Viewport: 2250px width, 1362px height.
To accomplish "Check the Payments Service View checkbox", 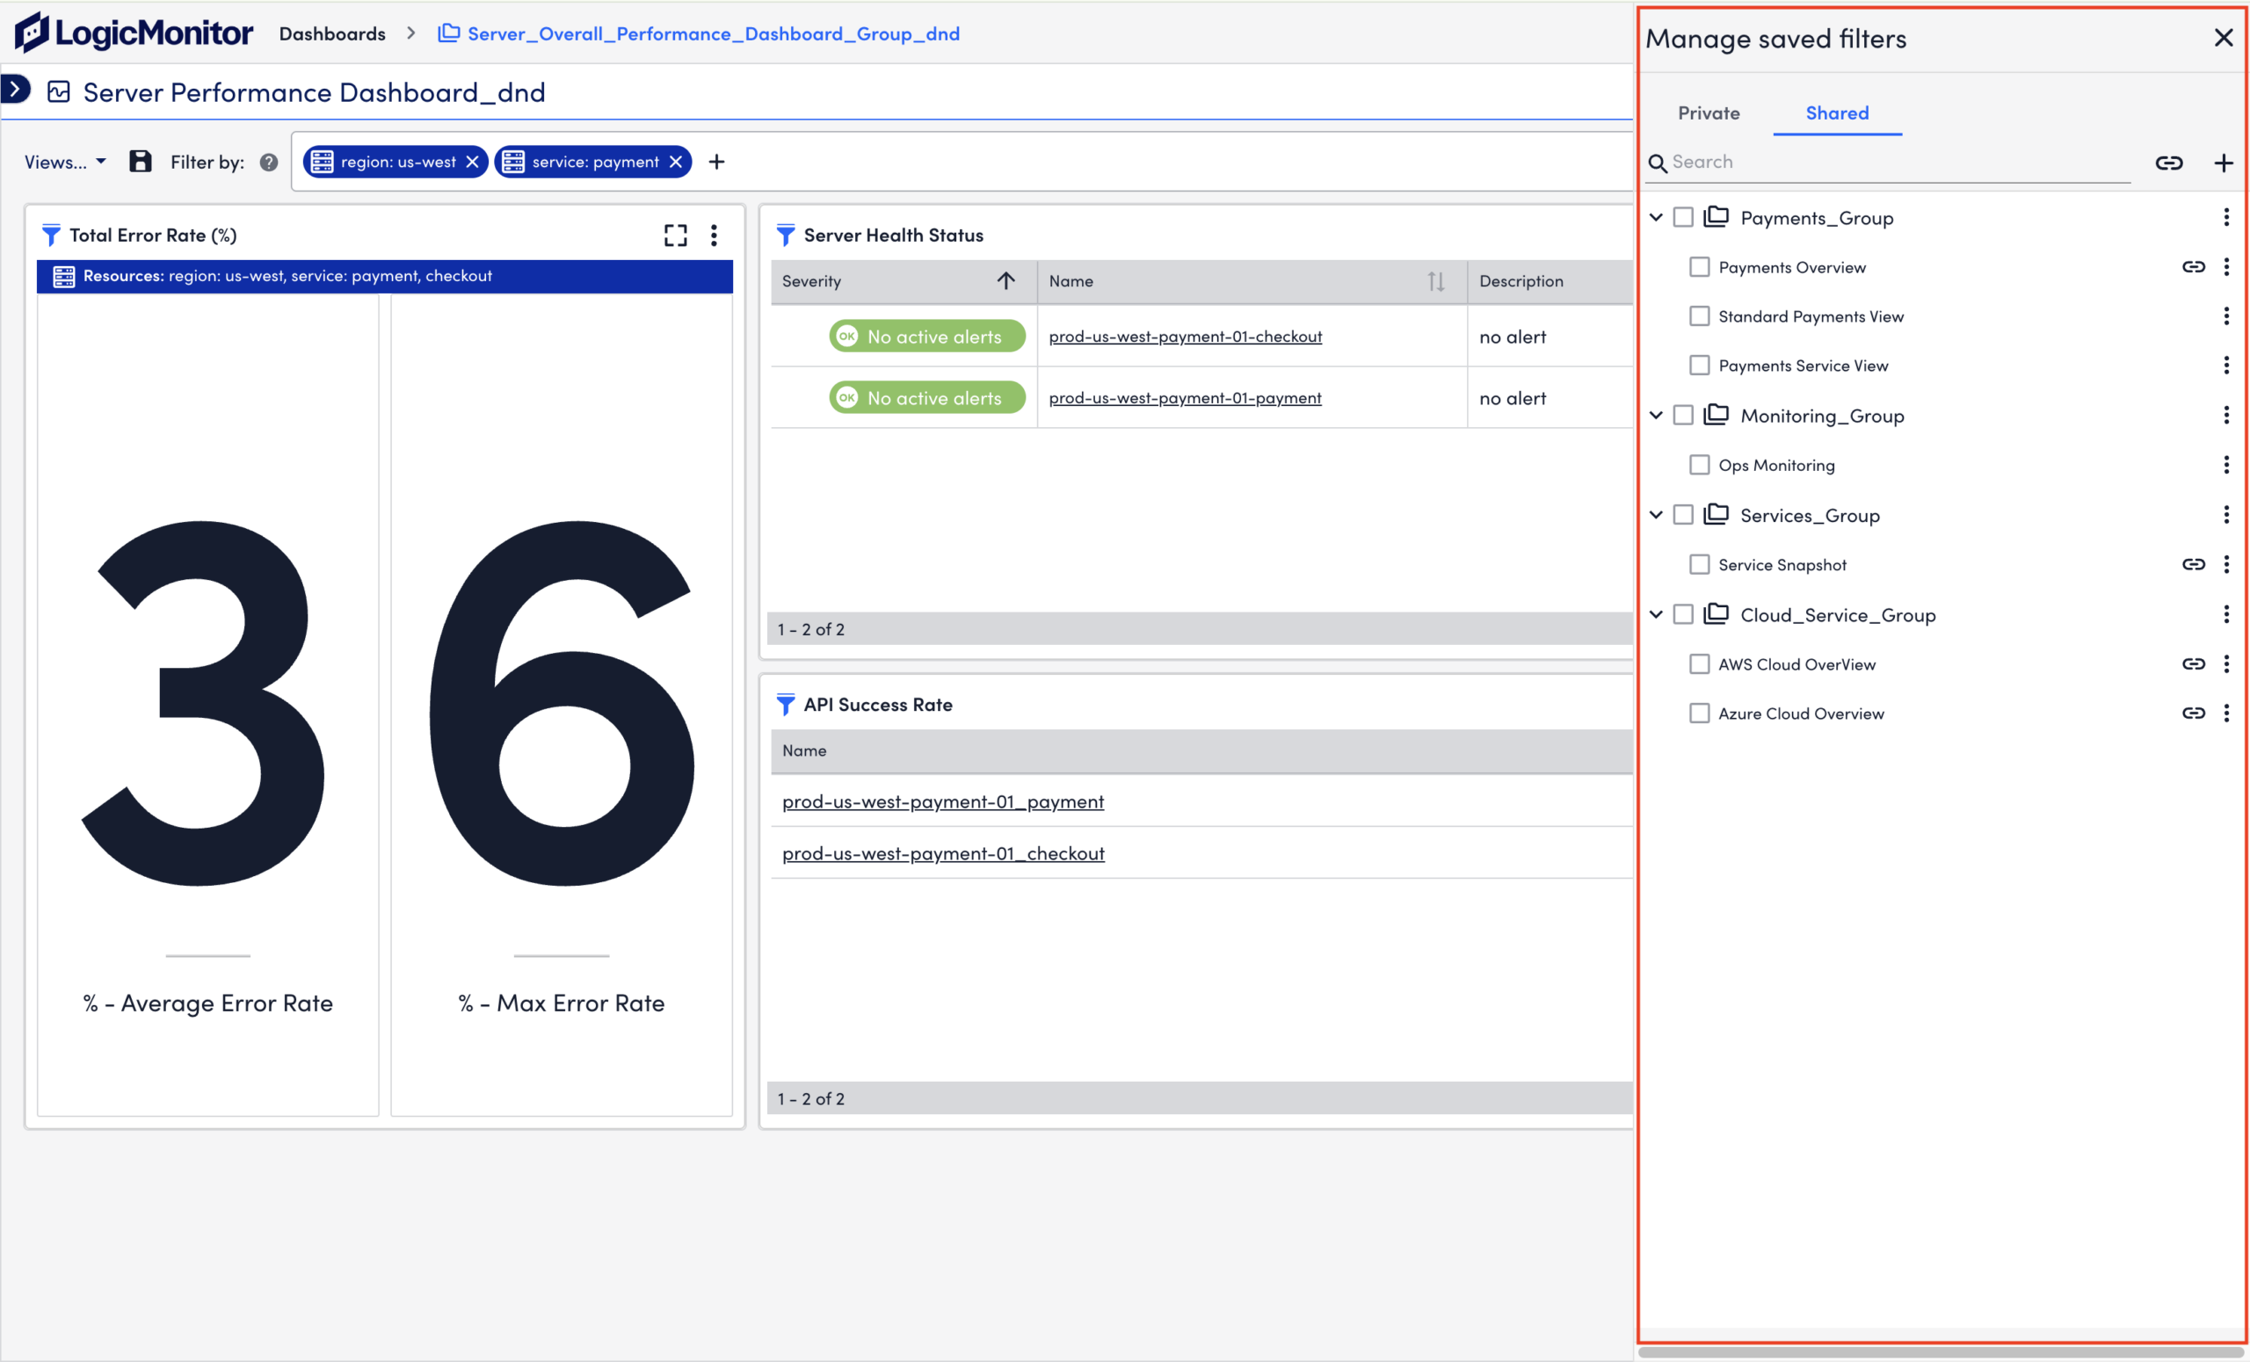I will pos(1700,366).
